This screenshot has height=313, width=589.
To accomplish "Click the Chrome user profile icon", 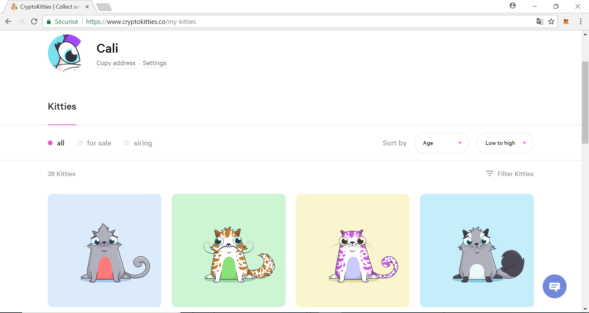I will coord(513,6).
